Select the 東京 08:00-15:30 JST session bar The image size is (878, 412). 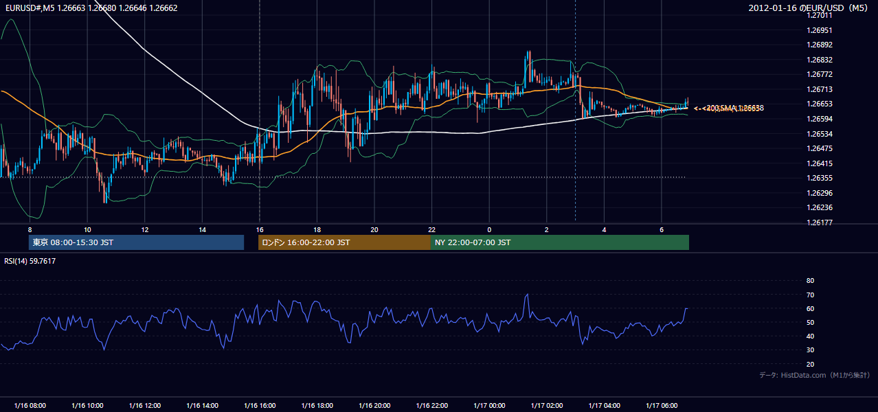coord(136,242)
